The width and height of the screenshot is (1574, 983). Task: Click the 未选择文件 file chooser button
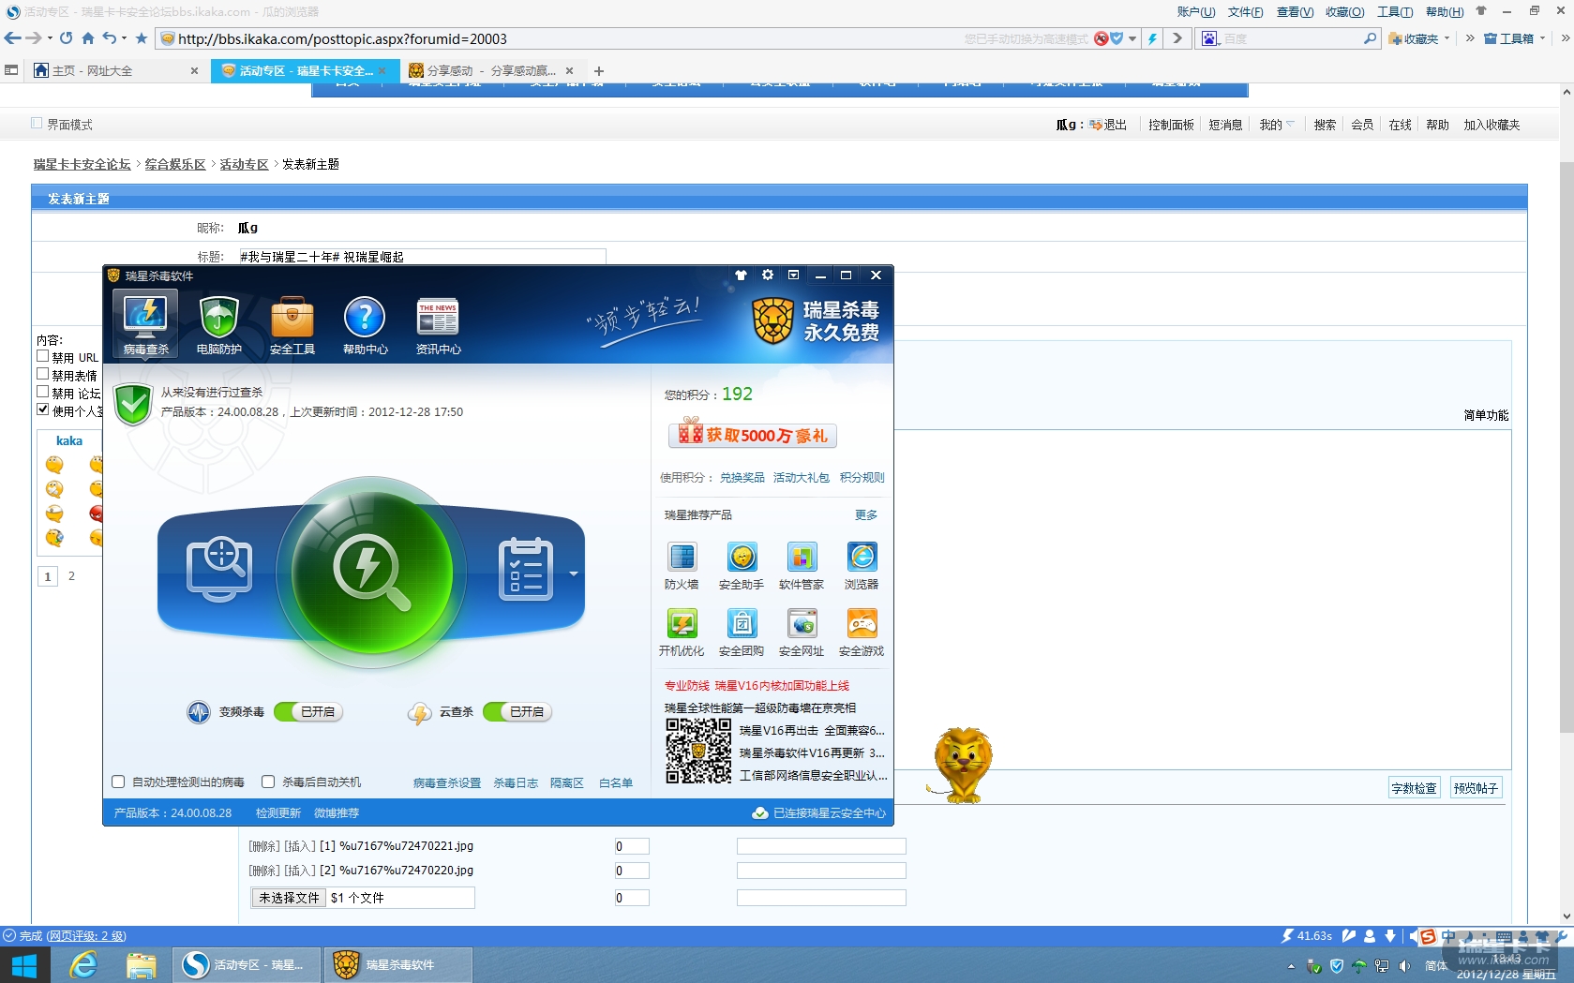point(289,898)
